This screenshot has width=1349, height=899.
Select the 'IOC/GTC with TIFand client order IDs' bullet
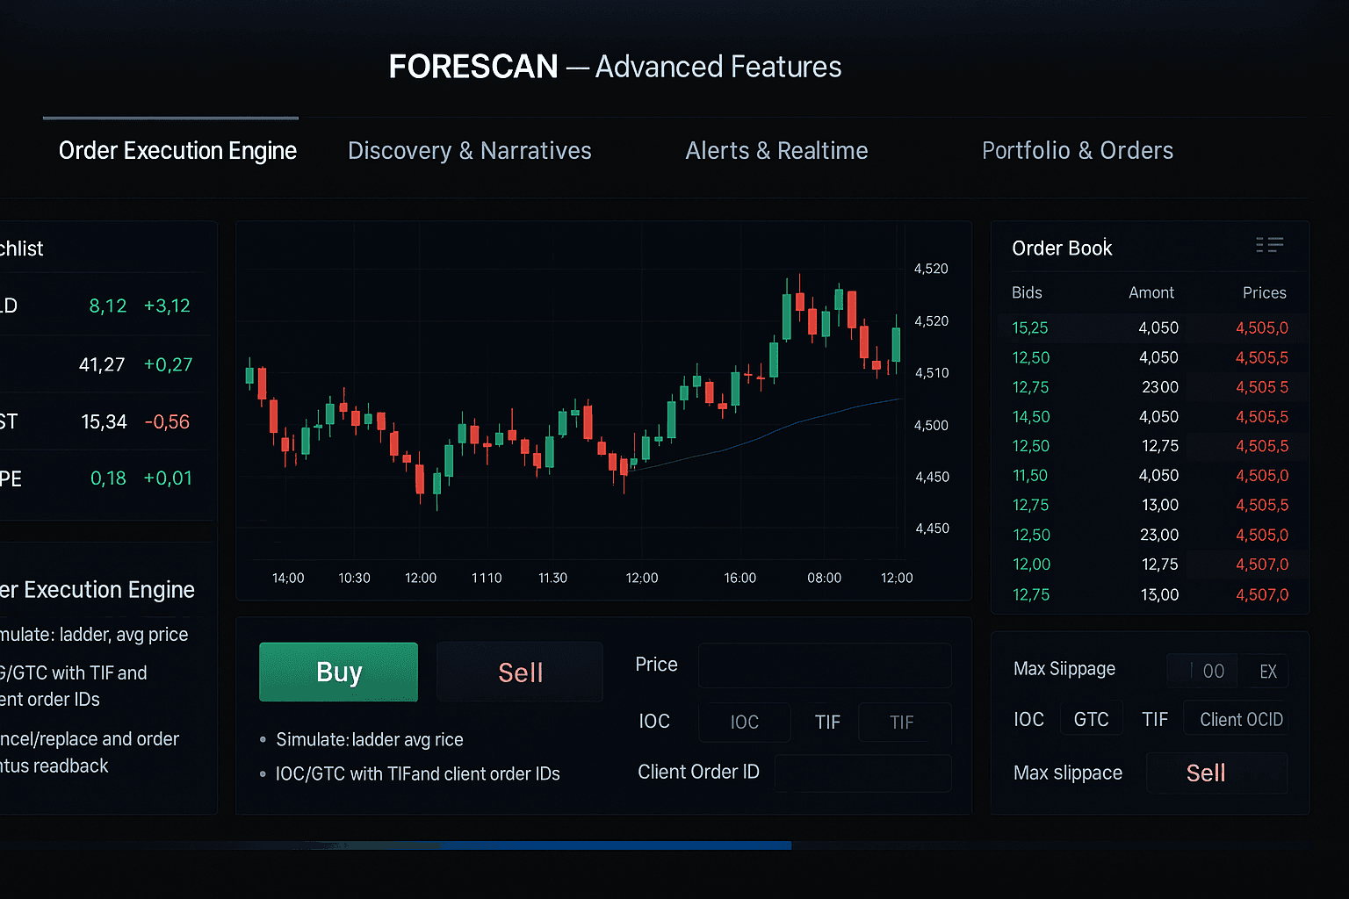(x=418, y=773)
